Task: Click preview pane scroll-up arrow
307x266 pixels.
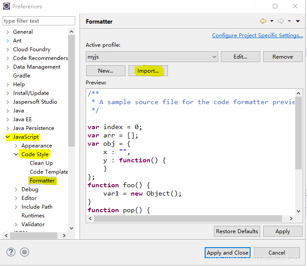Action: pos(298,93)
